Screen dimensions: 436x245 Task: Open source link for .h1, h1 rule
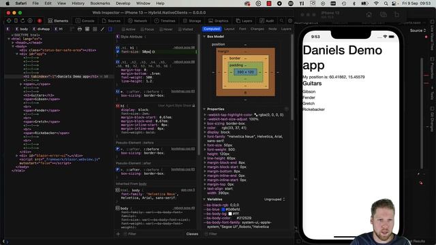(184, 48)
